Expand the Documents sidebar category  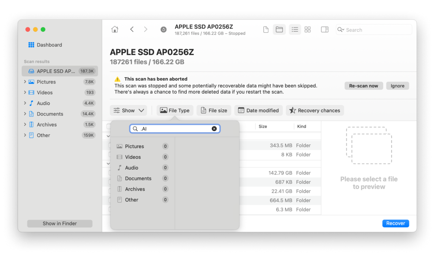click(x=25, y=114)
